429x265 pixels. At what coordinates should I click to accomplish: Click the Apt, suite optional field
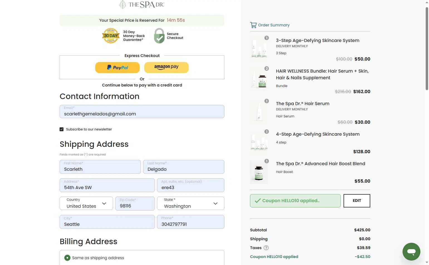point(191,185)
